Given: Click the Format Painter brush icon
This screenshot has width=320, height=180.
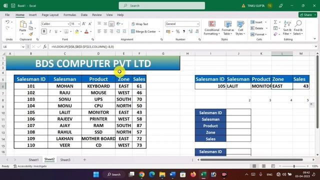Looking at the screenshot, I should tap(31, 34).
